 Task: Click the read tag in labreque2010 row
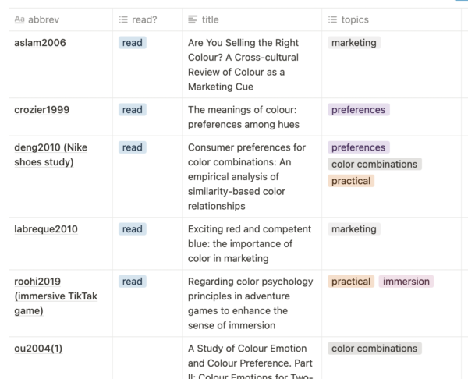[x=133, y=229]
